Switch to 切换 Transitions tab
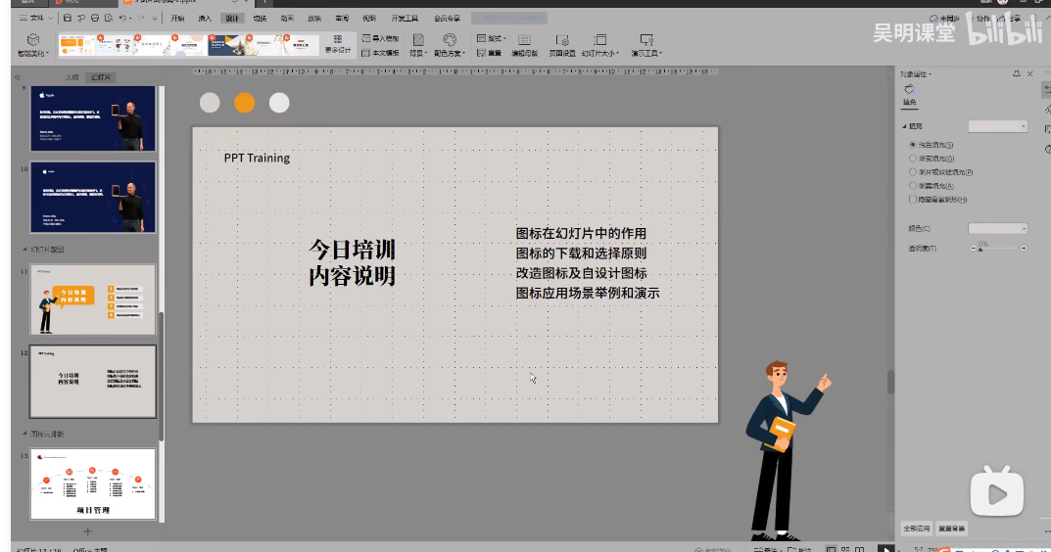This screenshot has height=552, width=1051. pos(260,18)
